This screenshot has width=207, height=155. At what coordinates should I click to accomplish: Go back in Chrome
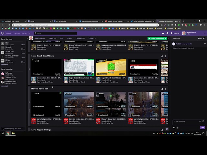coord(2,25)
